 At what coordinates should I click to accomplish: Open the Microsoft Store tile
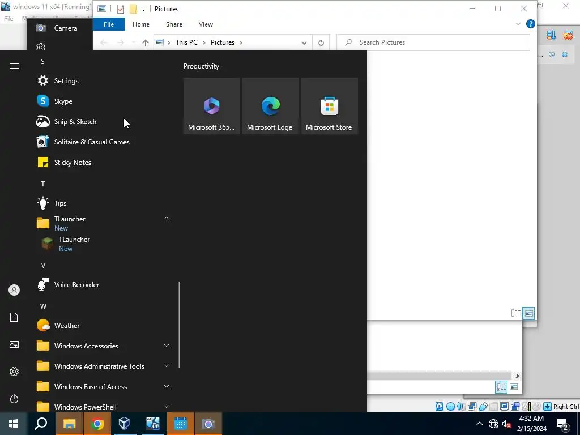coord(330,106)
